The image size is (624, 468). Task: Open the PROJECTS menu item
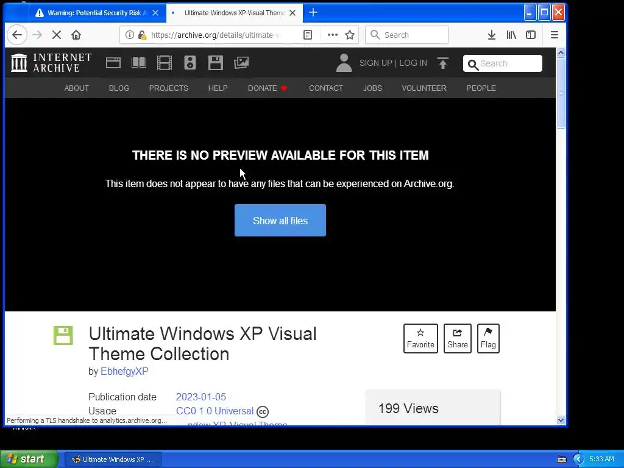[168, 88]
